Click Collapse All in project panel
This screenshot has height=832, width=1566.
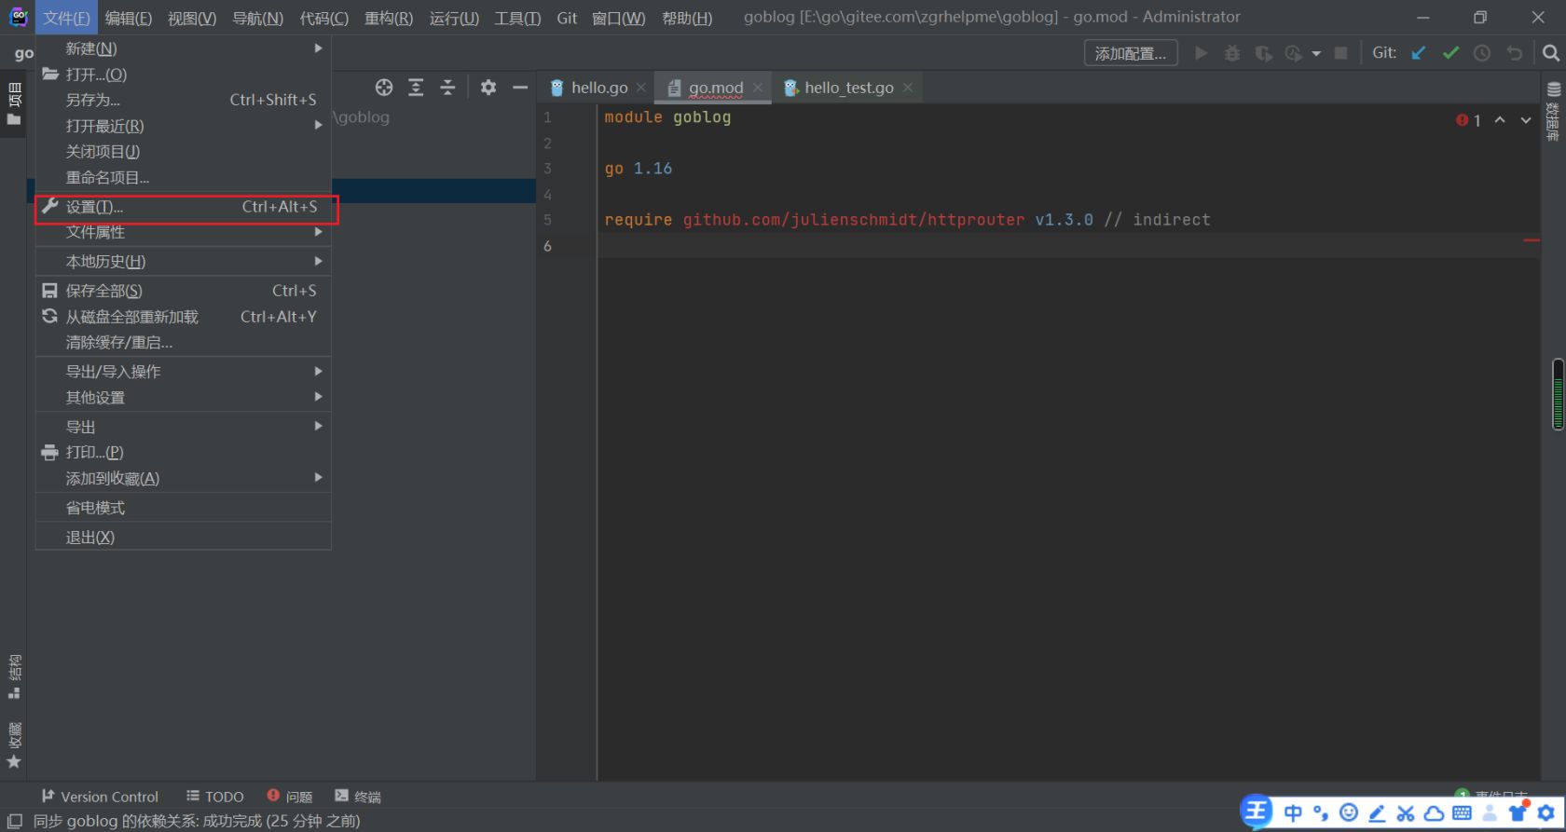[447, 87]
